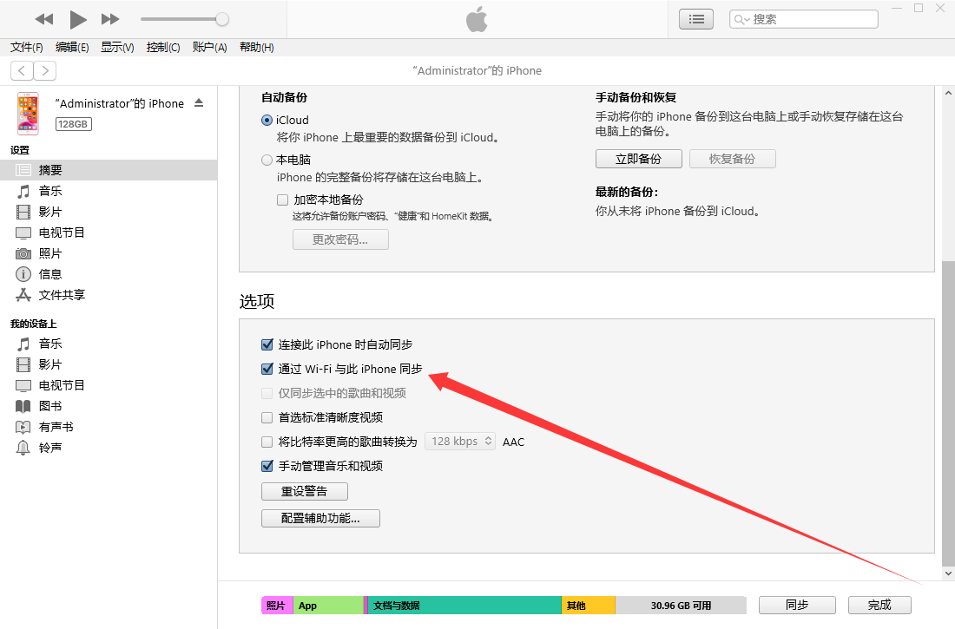Select the This Computer backup radio button
This screenshot has height=629, width=955.
[x=267, y=160]
